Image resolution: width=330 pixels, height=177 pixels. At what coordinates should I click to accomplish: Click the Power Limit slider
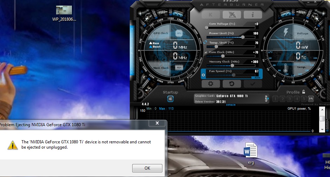[x=231, y=37]
